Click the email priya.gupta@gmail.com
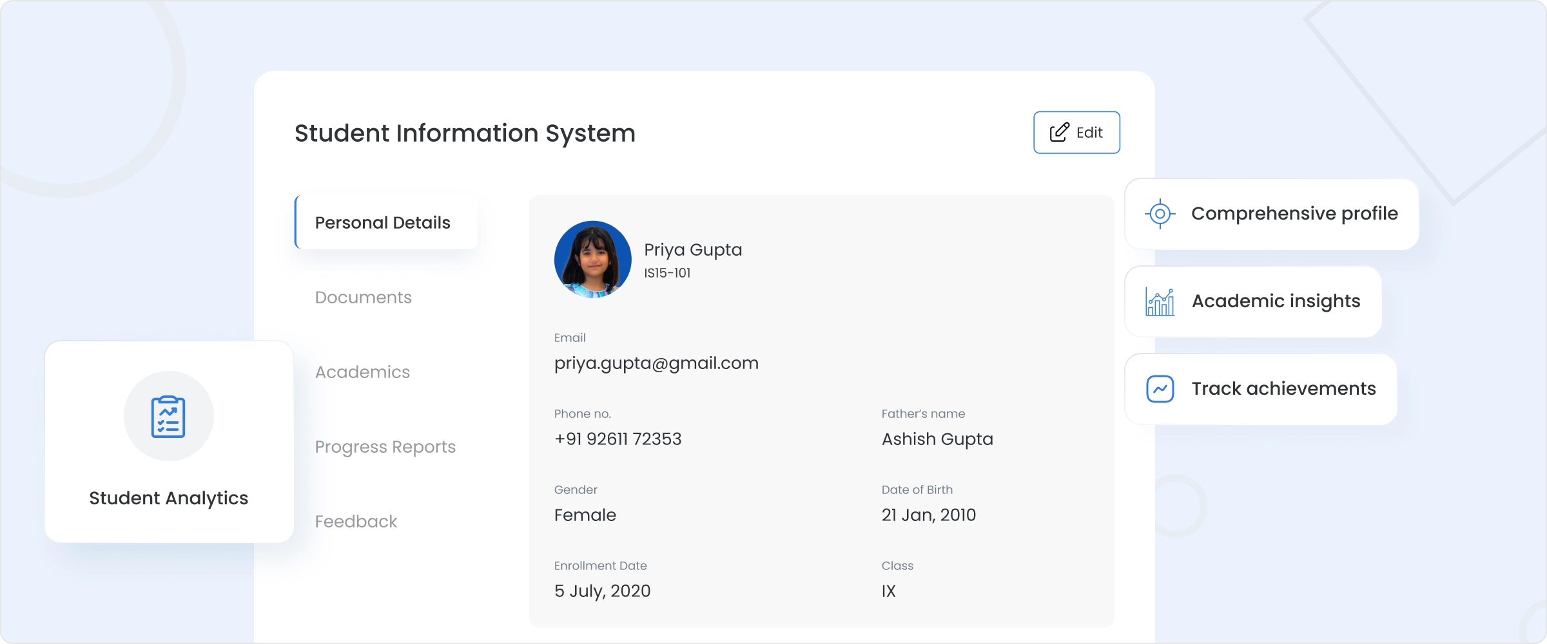 (656, 363)
